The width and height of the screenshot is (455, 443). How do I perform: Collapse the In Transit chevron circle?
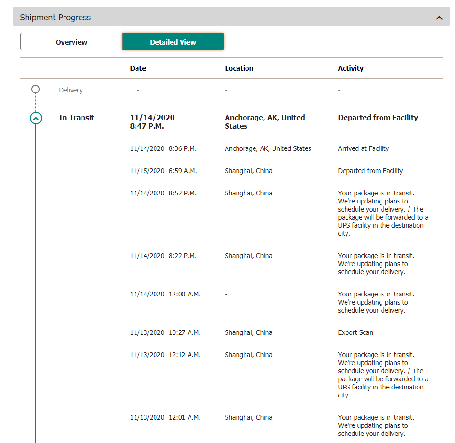coord(36,118)
